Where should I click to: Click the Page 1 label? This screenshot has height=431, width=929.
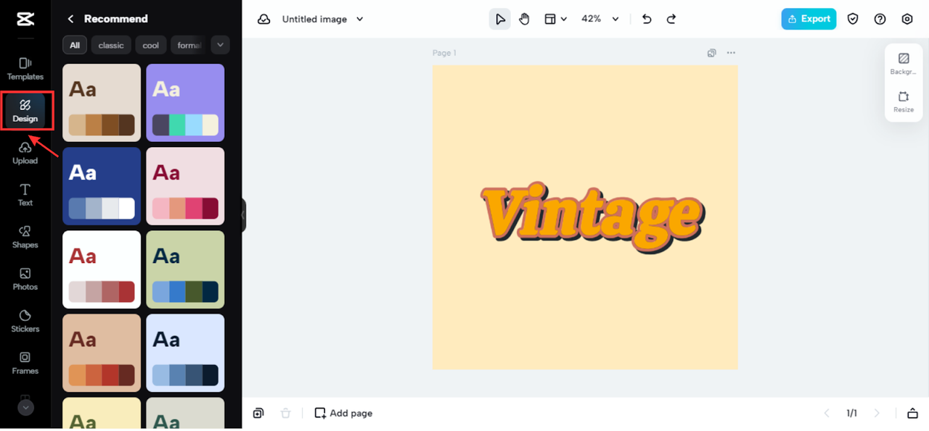point(444,53)
